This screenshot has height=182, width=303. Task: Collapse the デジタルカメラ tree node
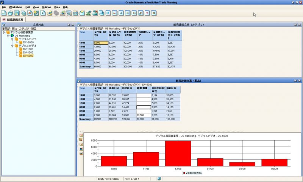pyautogui.click(x=12, y=39)
